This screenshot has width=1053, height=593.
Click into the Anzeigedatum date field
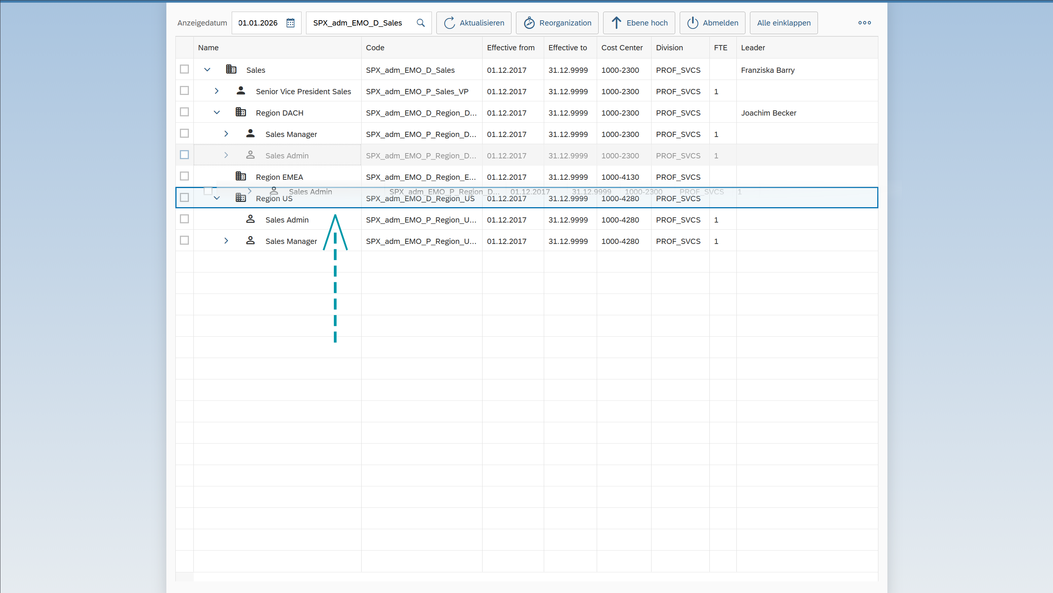tap(258, 23)
